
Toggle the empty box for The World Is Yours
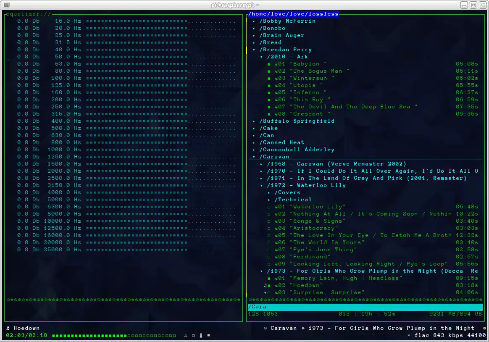(x=269, y=242)
